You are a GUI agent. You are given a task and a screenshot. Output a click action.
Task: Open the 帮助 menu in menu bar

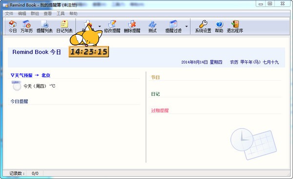(x=73, y=14)
